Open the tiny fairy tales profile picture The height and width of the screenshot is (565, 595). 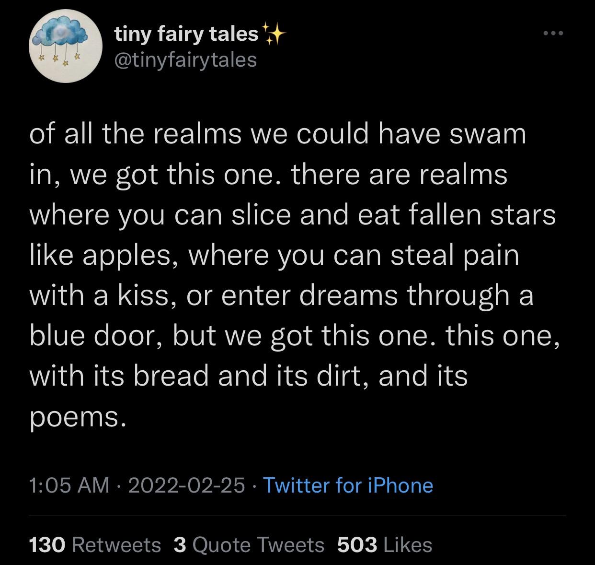point(66,47)
